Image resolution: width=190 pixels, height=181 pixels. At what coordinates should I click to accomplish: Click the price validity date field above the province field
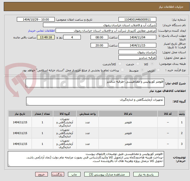pyautogui.click(x=137, y=45)
